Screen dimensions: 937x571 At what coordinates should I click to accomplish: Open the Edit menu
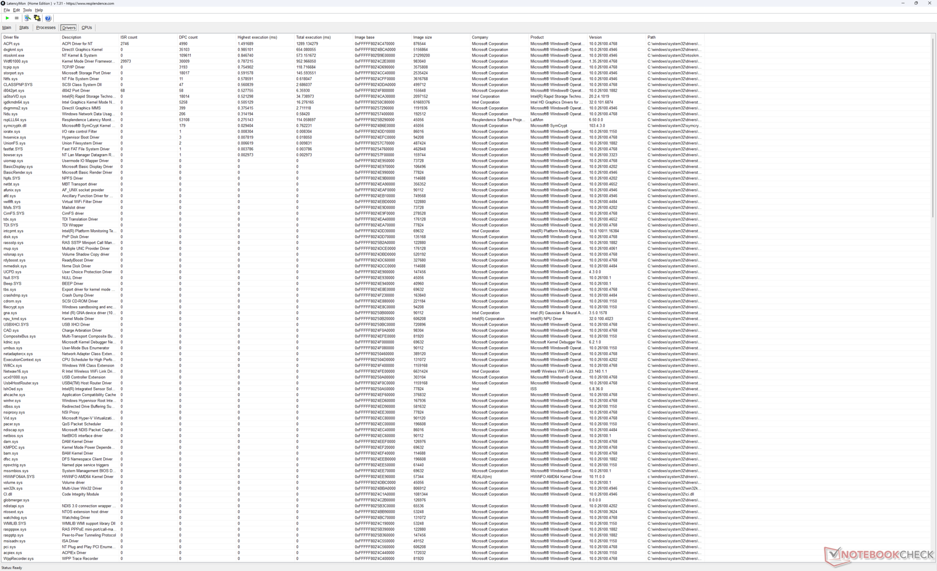[16, 10]
